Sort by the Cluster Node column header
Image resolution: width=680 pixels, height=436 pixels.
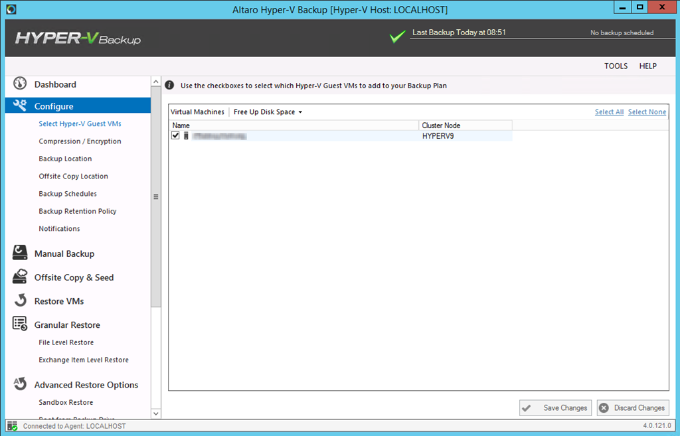[x=466, y=125]
